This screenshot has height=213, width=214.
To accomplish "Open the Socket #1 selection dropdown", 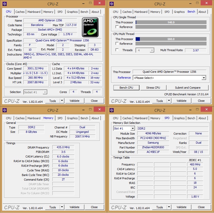I will pyautogui.click(x=35, y=92).
